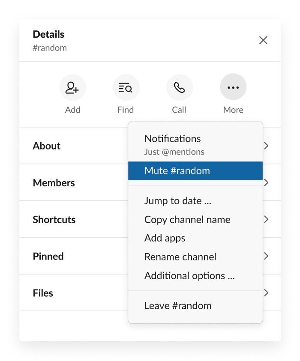The width and height of the screenshot is (300, 361).
Task: Expand the Files section chevron
Action: click(266, 293)
